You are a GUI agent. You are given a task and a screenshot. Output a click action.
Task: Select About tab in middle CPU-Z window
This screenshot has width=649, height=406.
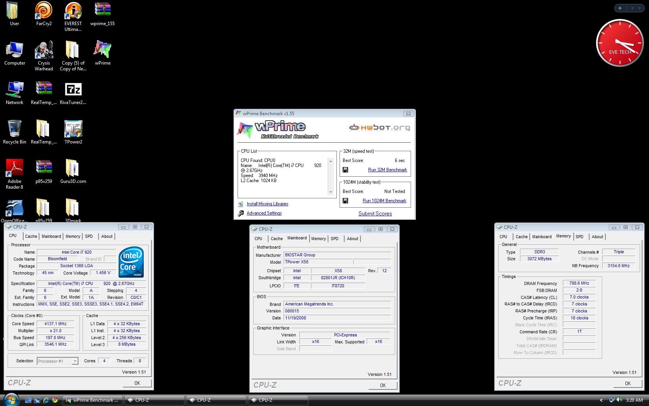(x=352, y=239)
